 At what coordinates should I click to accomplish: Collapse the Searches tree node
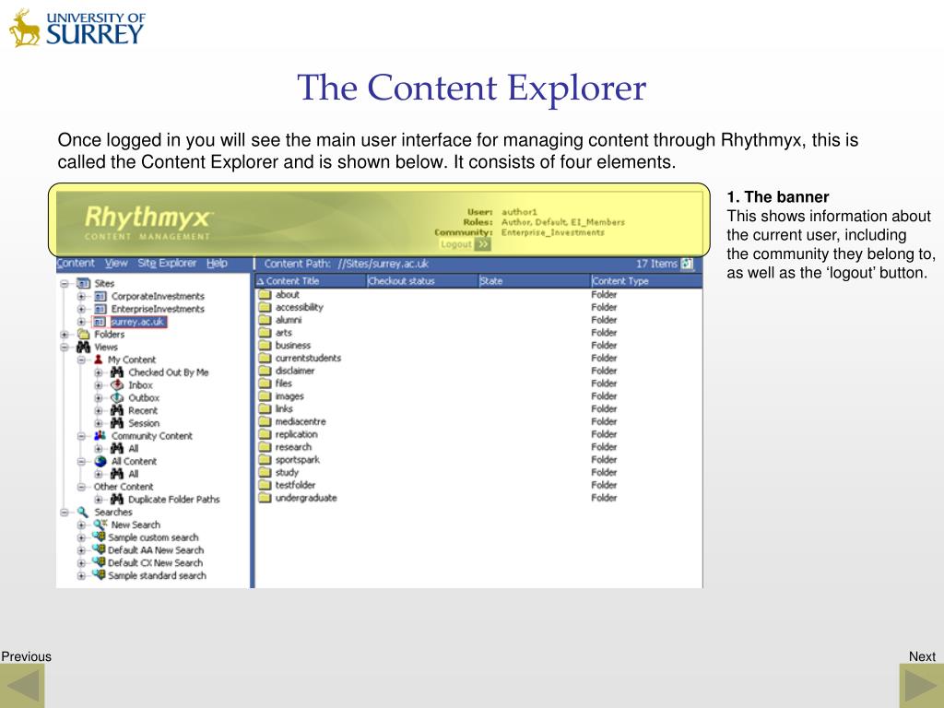pos(65,513)
